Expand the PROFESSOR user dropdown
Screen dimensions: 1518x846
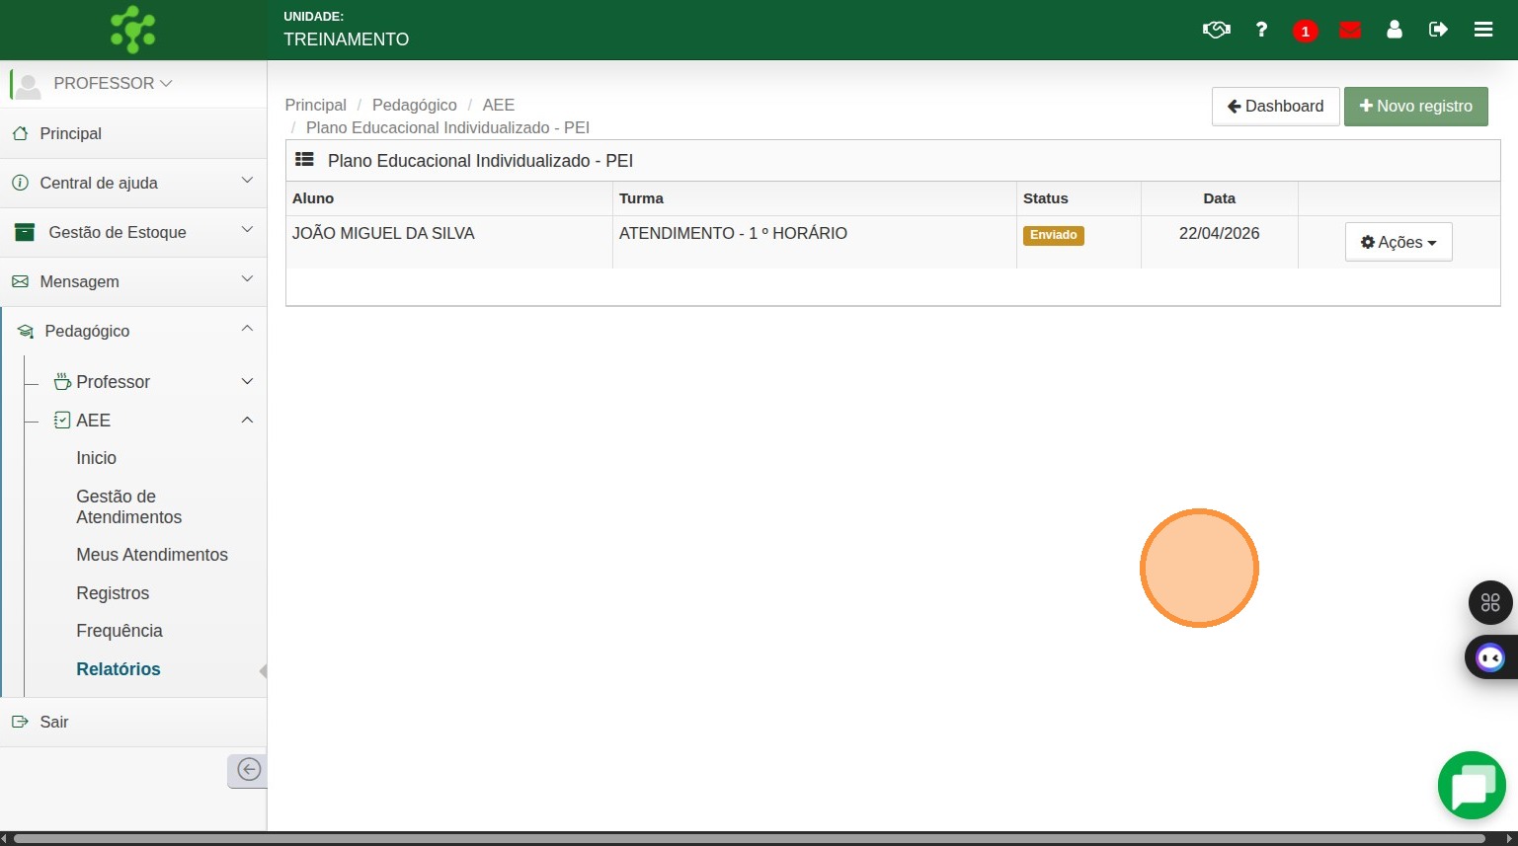point(114,84)
